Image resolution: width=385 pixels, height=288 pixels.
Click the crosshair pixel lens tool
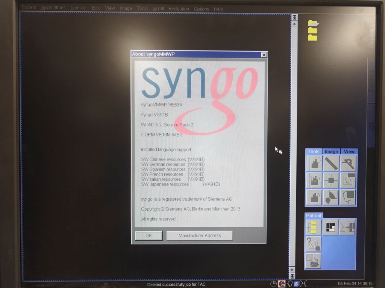click(331, 180)
